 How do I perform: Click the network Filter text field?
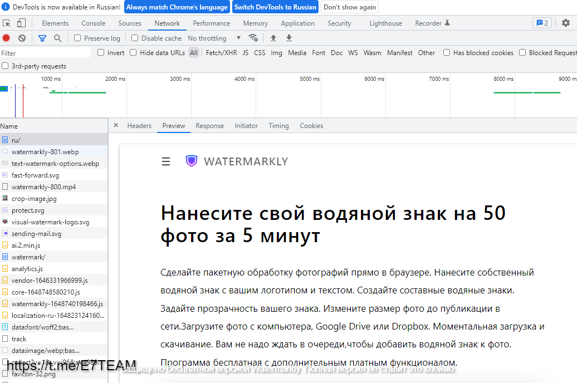(x=45, y=53)
